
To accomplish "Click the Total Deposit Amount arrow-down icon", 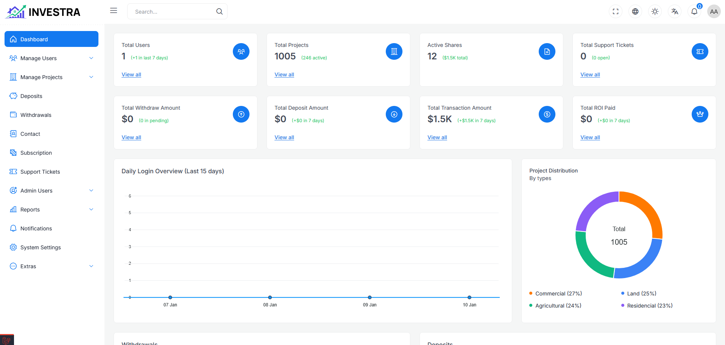I will pyautogui.click(x=394, y=114).
